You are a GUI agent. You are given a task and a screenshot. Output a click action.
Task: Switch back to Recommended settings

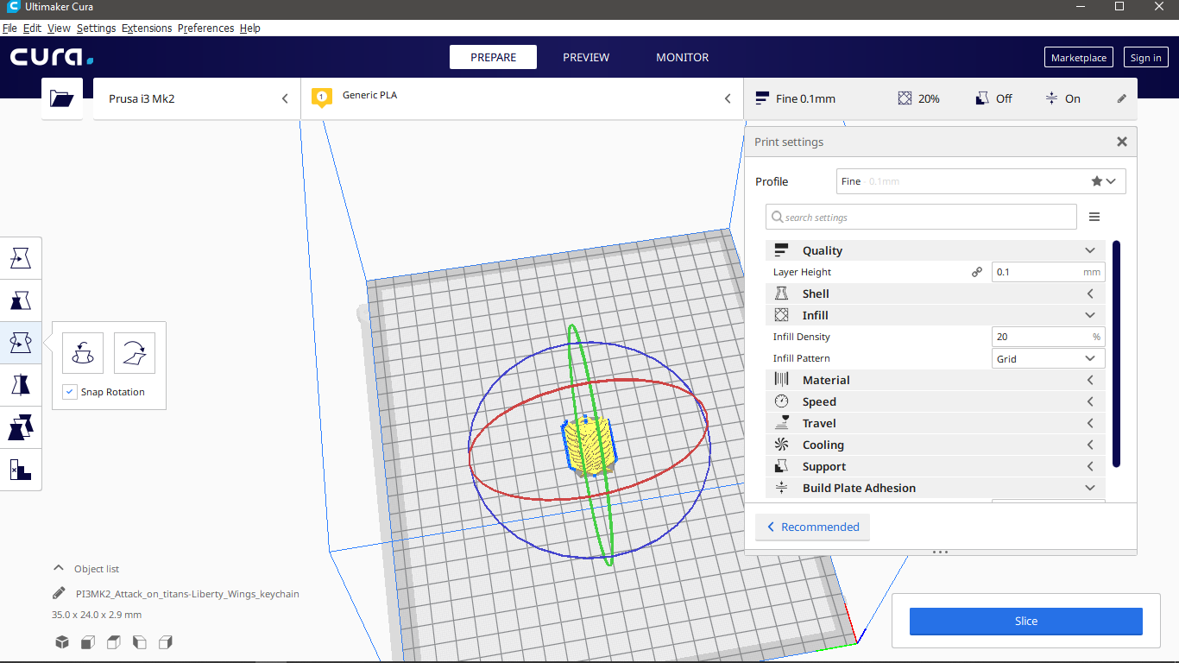pos(812,527)
